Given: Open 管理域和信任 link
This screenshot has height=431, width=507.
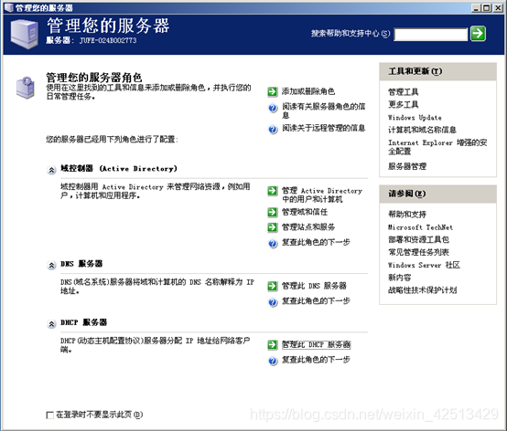Looking at the screenshot, I should [305, 212].
